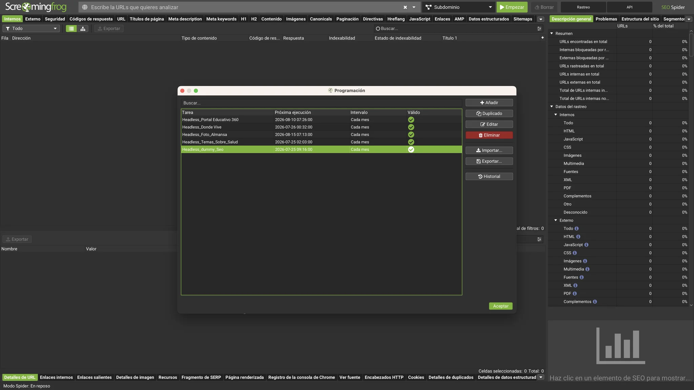Confirm dialog with Aceptar button
Image resolution: width=694 pixels, height=390 pixels.
501,306
